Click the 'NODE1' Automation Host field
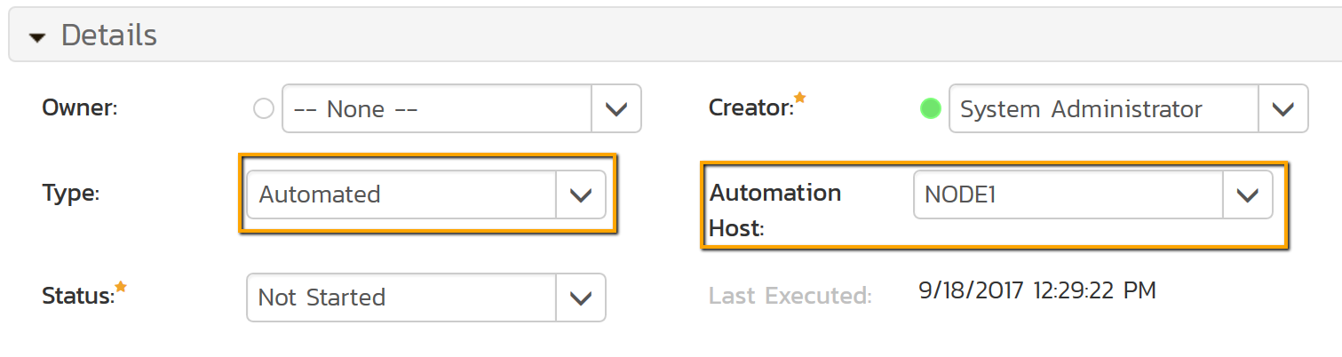Viewport: 1342px width, 357px height. 1068,194
